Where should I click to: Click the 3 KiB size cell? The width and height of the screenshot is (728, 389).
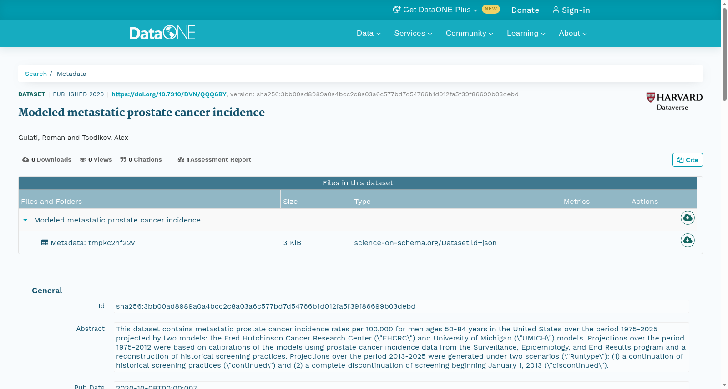click(292, 243)
